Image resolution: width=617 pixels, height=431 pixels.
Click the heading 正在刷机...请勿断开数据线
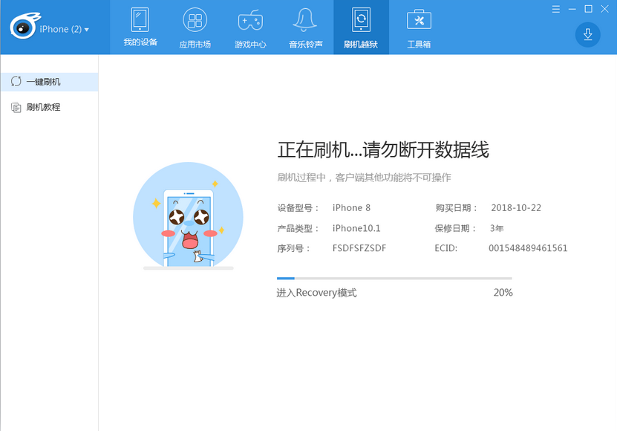tap(383, 149)
